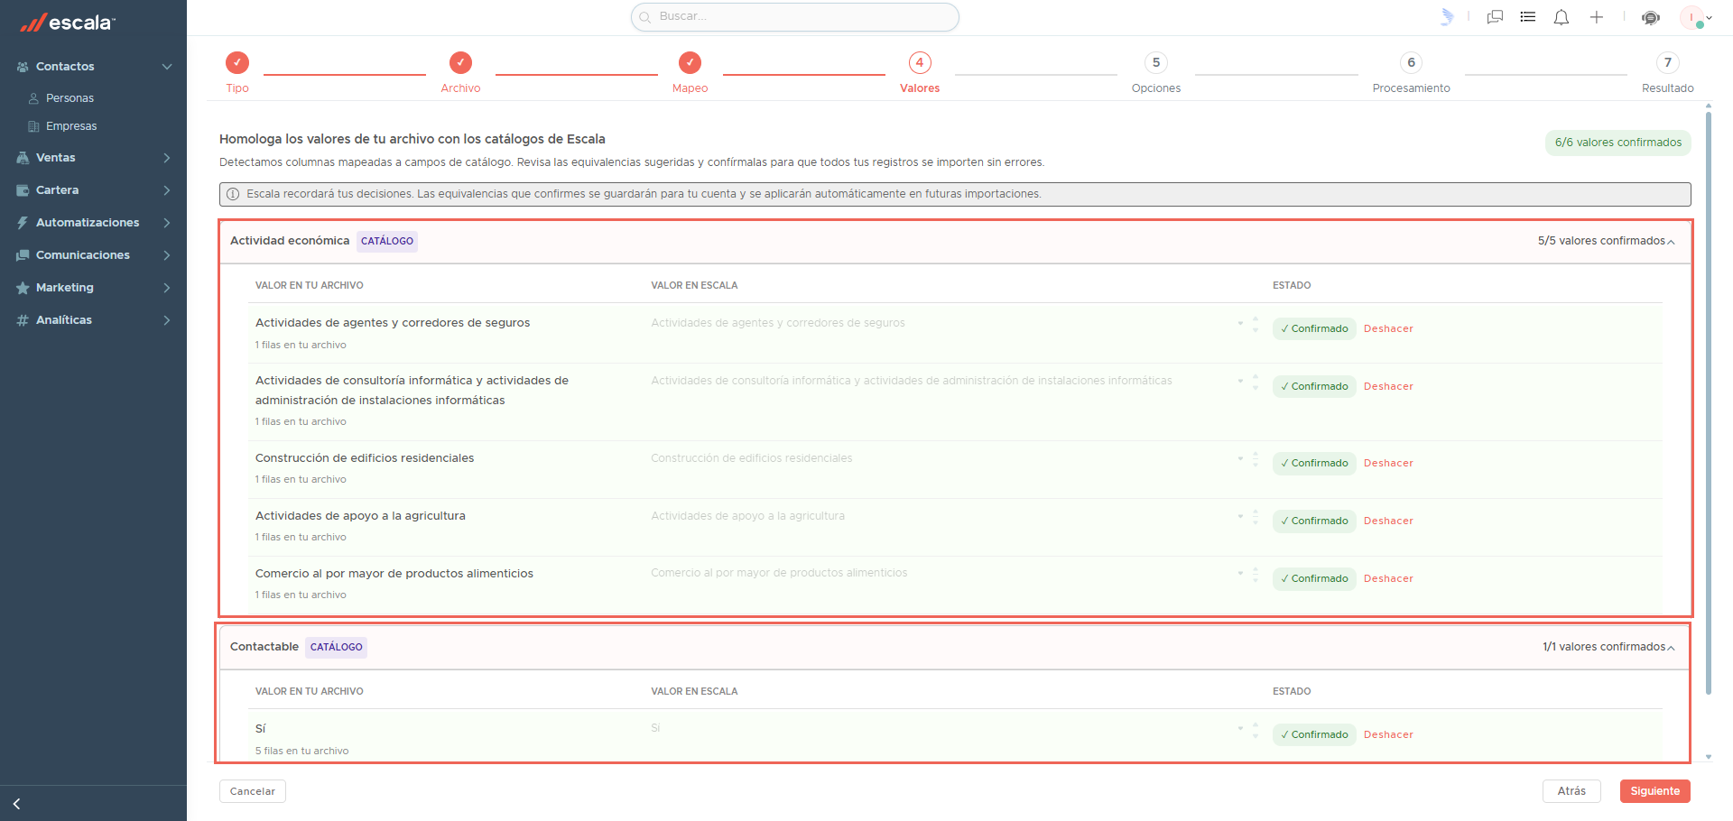Click the Automatizaciones lightning icon

tap(23, 223)
